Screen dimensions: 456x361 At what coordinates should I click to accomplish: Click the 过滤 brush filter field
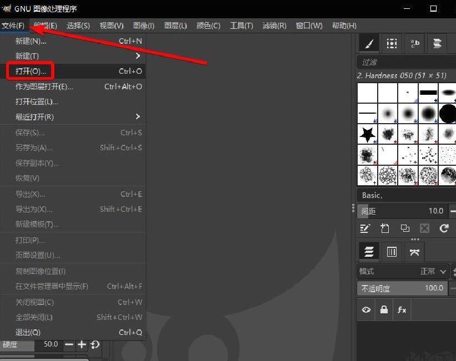click(406, 62)
